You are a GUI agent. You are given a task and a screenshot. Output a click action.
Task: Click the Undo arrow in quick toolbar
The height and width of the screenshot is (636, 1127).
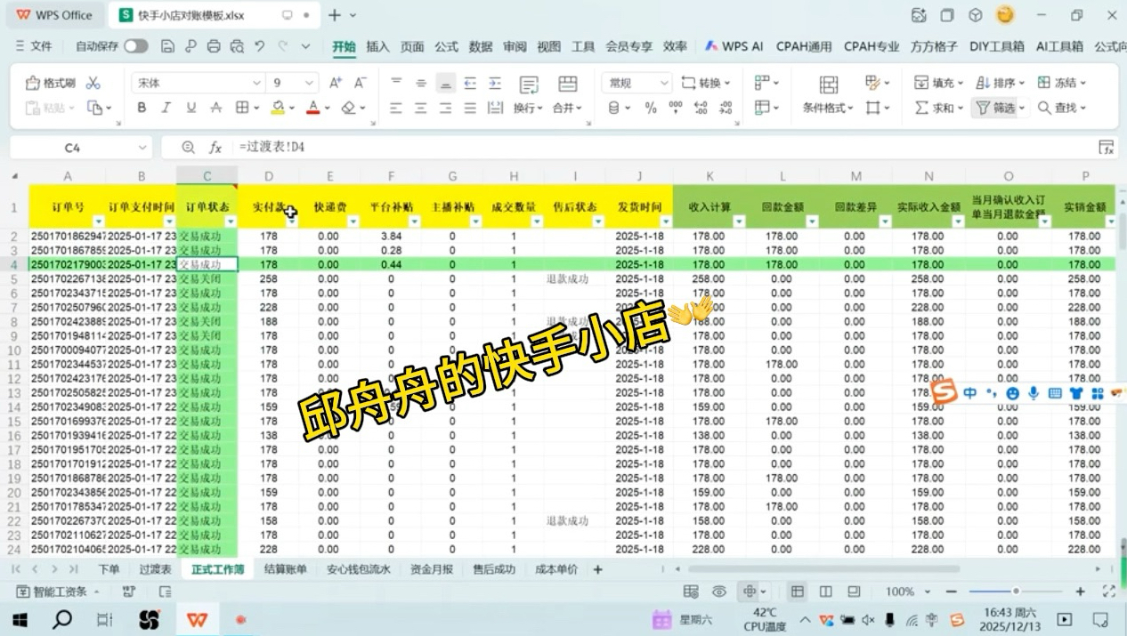coord(259,46)
